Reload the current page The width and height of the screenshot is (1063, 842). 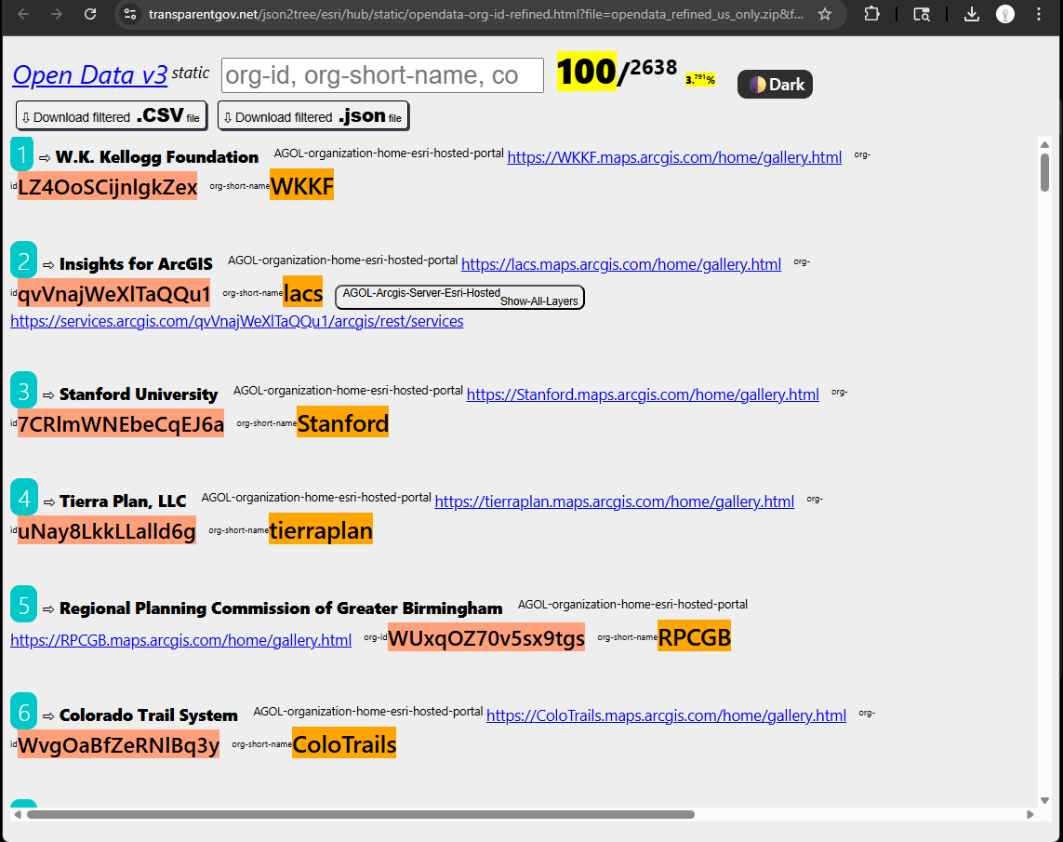(x=90, y=14)
